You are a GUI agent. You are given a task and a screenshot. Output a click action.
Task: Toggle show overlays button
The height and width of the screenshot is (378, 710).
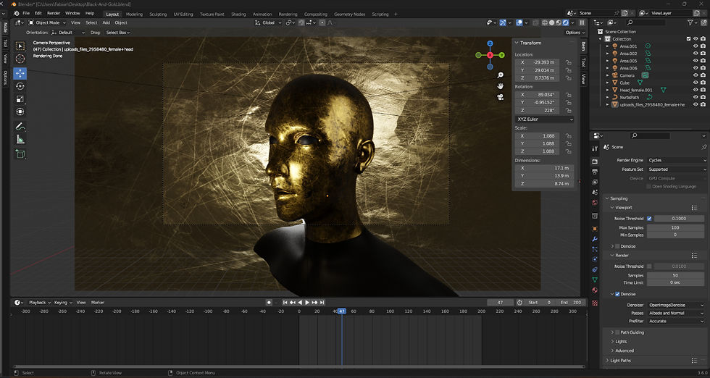pyautogui.click(x=519, y=22)
